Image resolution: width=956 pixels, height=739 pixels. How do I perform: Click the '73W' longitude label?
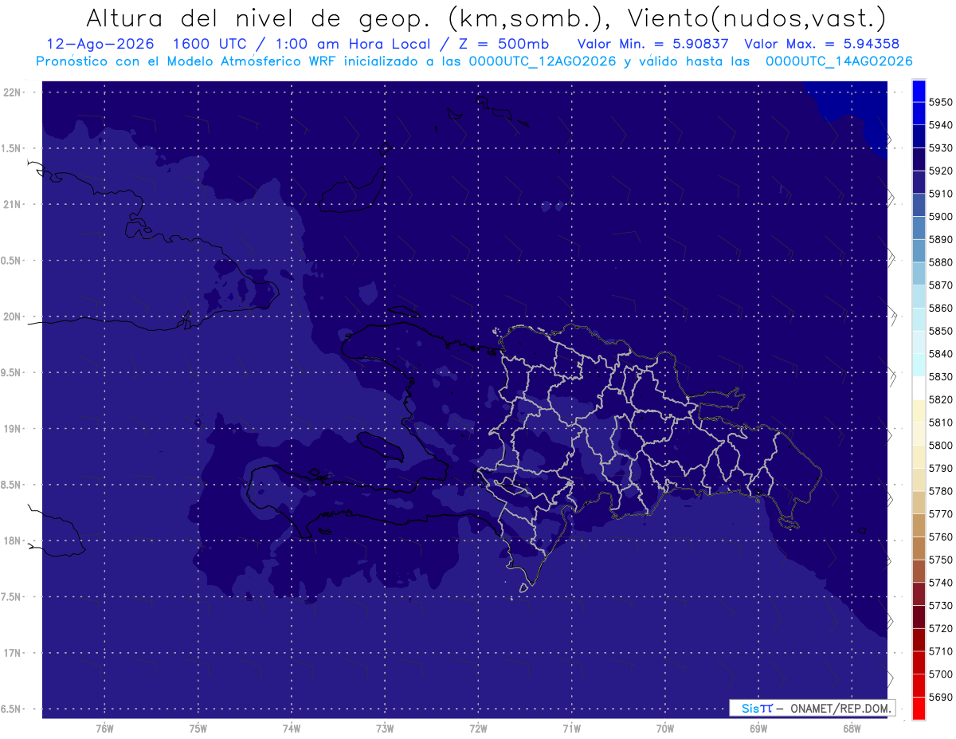pos(385,729)
